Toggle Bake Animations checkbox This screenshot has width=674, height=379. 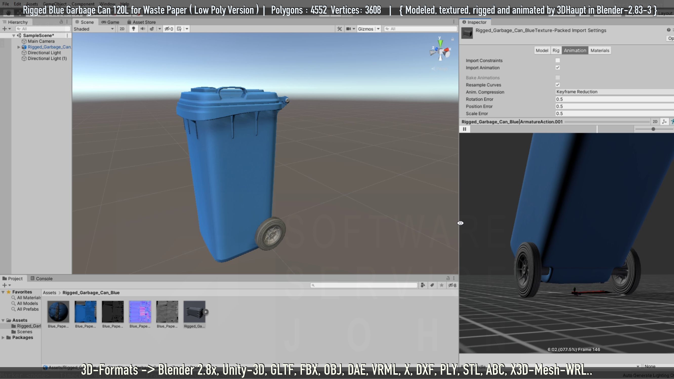(x=558, y=77)
